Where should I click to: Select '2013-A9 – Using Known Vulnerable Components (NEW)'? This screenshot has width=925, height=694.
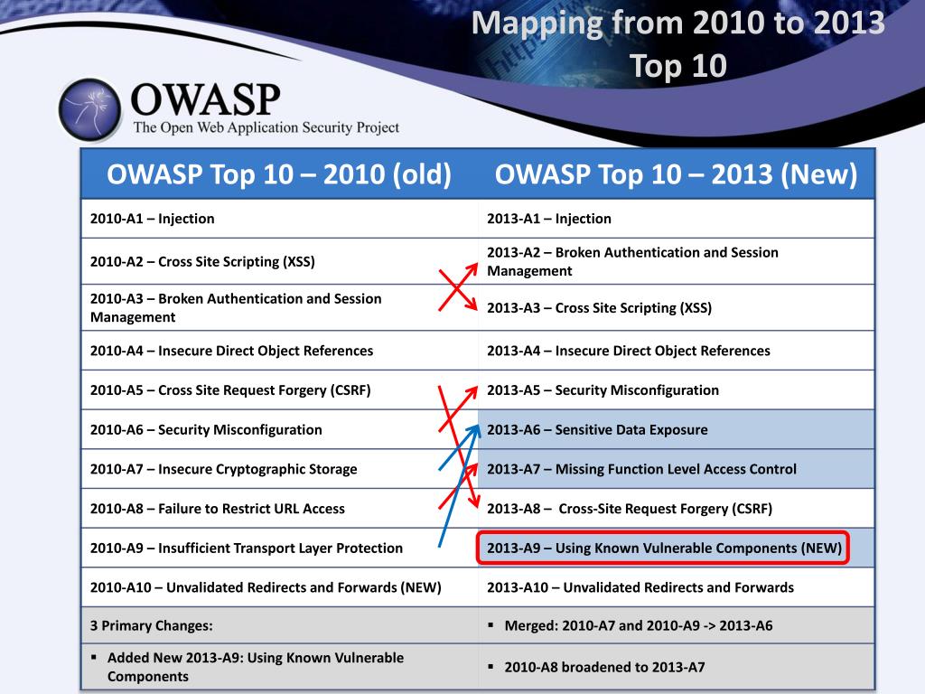(664, 549)
